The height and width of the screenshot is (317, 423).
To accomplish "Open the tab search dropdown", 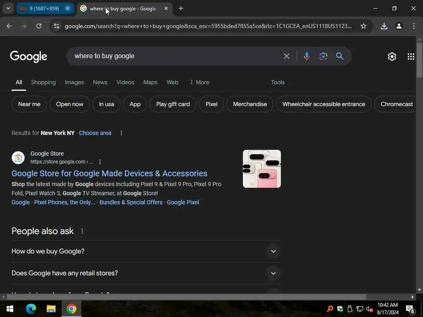I will 8,8.
